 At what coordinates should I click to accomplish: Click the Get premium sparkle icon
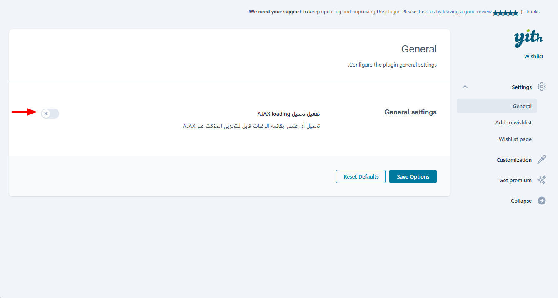click(x=541, y=180)
